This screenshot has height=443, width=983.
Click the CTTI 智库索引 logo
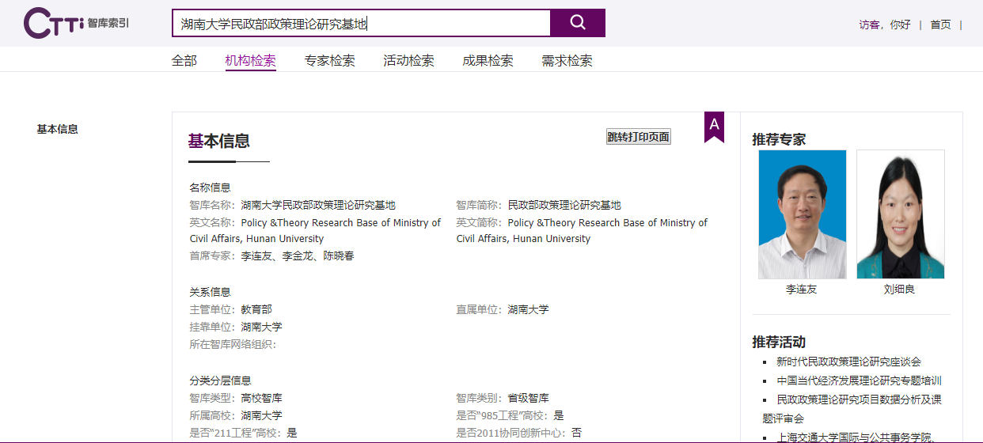click(76, 23)
